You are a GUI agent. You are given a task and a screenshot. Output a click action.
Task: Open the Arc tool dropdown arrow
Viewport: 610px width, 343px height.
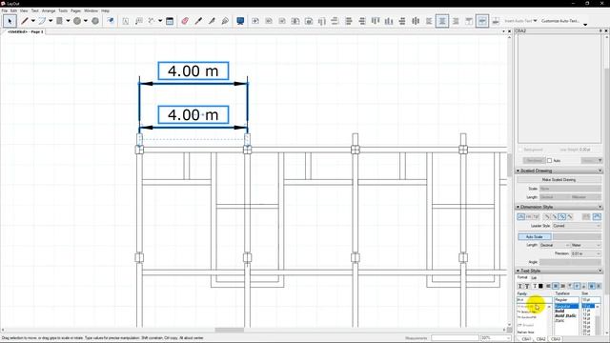51,21
